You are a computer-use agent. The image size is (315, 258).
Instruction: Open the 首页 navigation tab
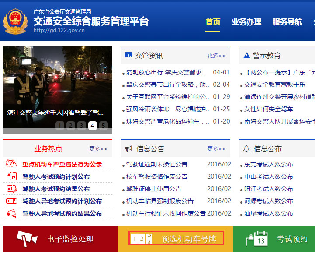[213, 22]
